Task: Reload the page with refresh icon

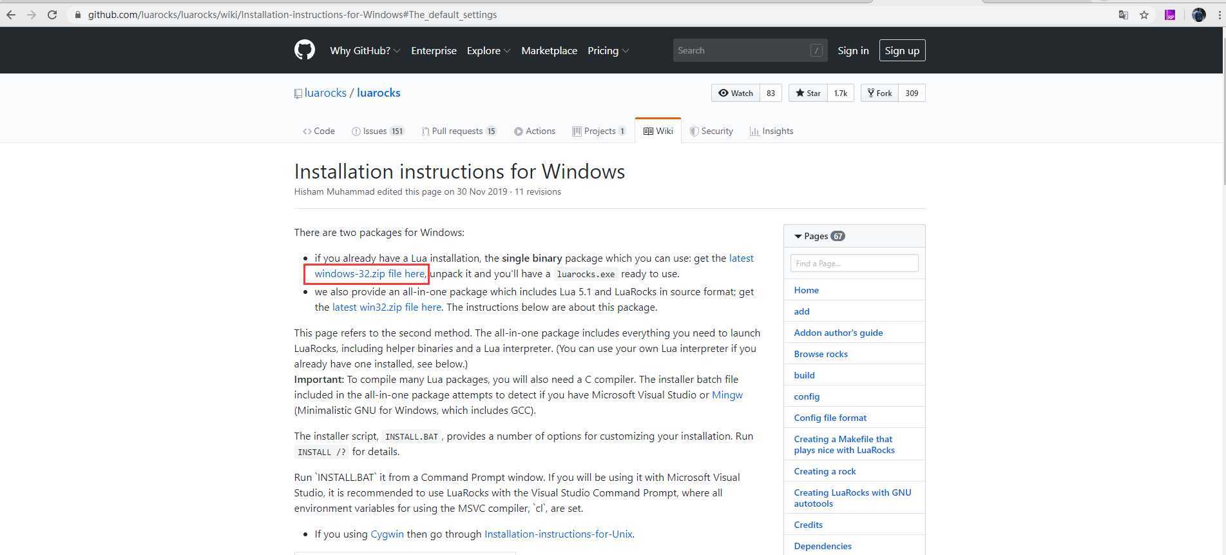Action: click(52, 14)
